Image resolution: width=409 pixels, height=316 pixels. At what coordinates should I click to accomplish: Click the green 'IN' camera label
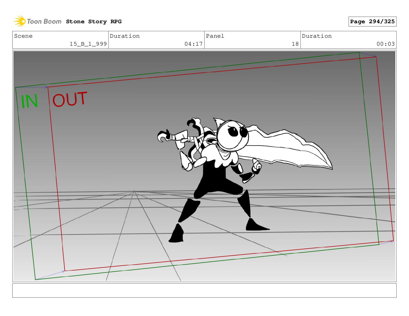pos(29,101)
